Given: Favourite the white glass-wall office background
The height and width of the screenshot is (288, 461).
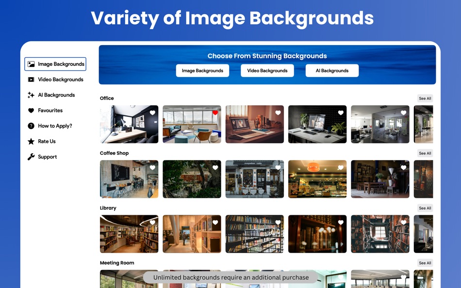Looking at the screenshot, I should (x=403, y=112).
